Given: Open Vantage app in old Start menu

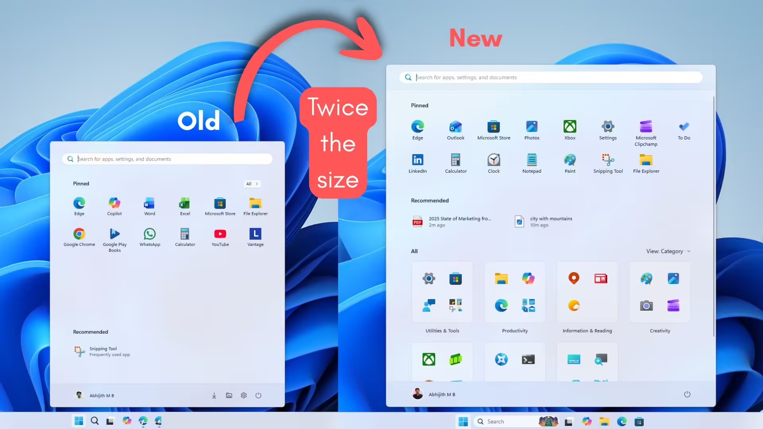Looking at the screenshot, I should pyautogui.click(x=255, y=237).
